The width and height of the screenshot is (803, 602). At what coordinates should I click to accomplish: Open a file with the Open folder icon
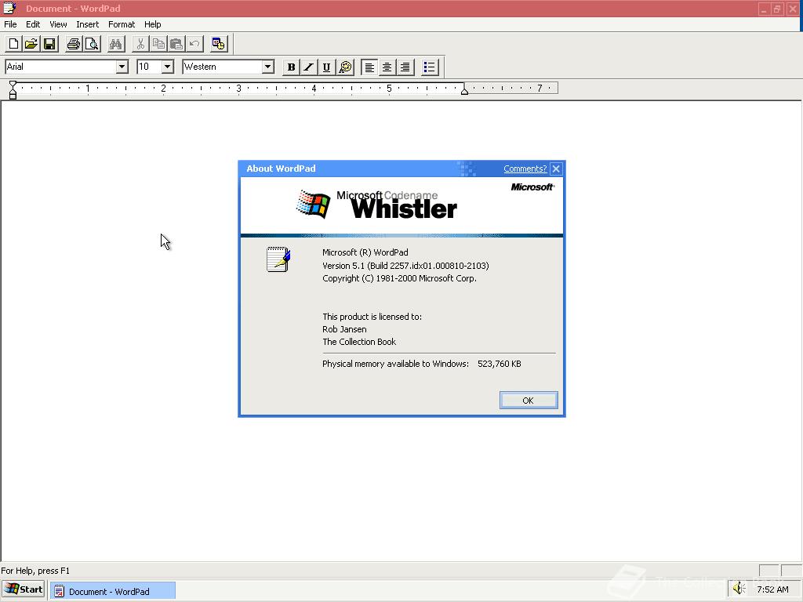(x=31, y=44)
